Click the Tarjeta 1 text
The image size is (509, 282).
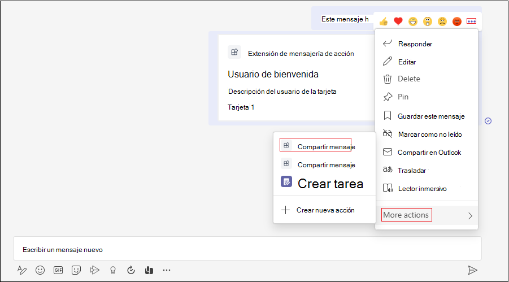(241, 107)
